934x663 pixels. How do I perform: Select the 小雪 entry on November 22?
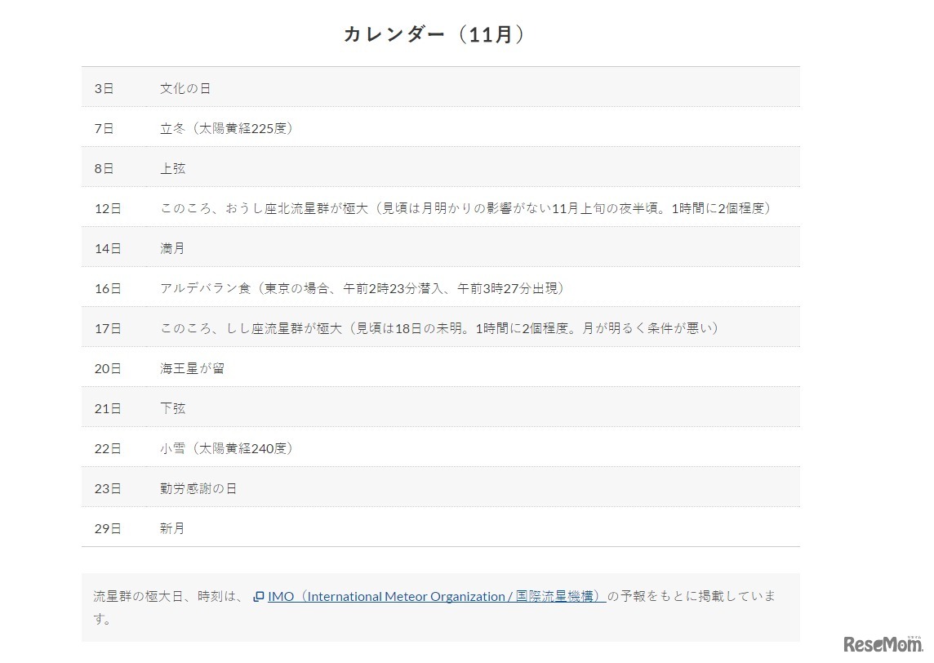pyautogui.click(x=228, y=448)
